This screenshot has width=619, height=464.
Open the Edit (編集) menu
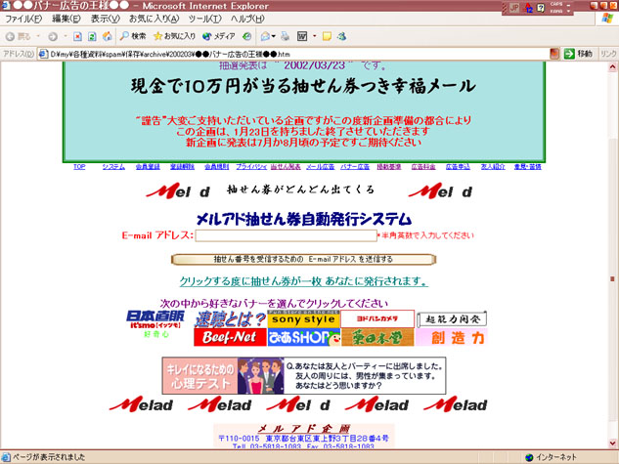(66, 19)
